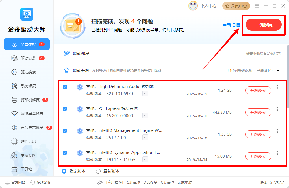Switch to 驱动安装 in sidebar

28,58
